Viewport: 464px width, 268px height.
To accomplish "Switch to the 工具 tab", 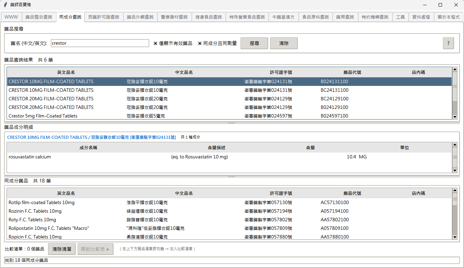I will point(400,17).
